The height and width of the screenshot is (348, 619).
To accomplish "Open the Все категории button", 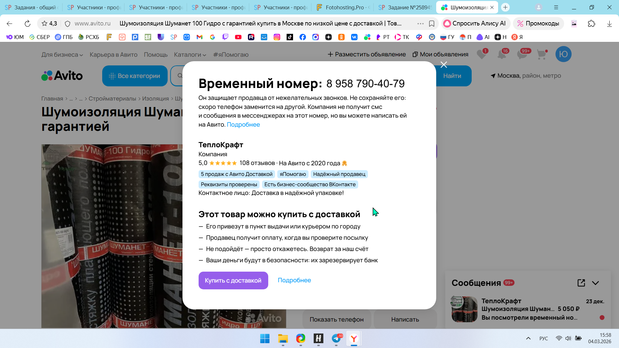I will tap(135, 76).
